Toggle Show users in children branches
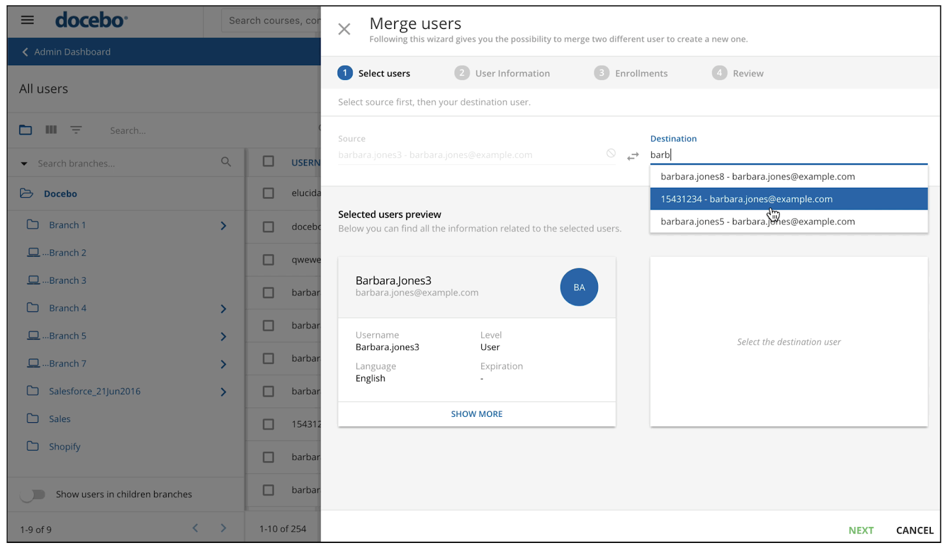This screenshot has height=553, width=948. 33,494
